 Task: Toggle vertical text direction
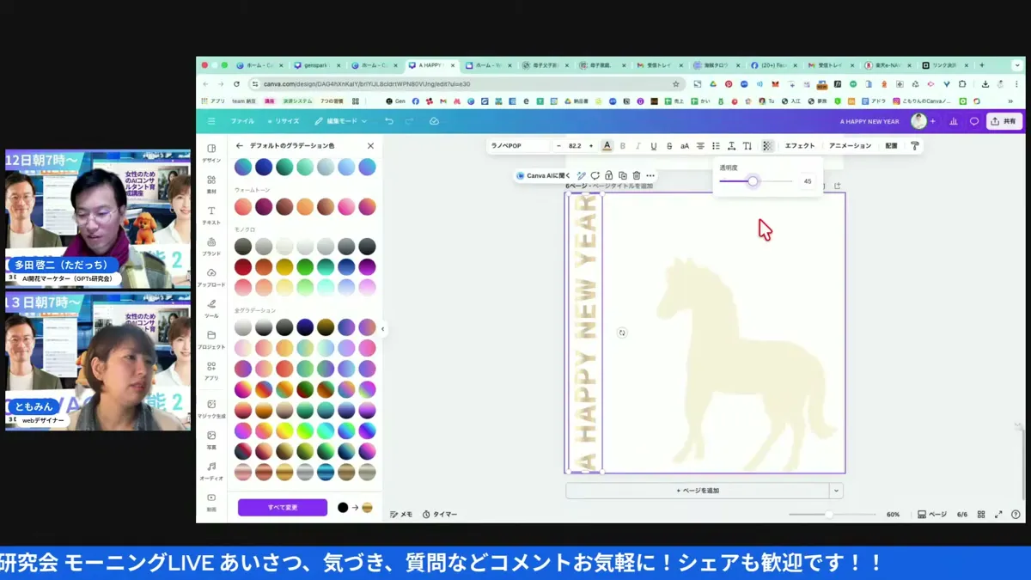[747, 146]
